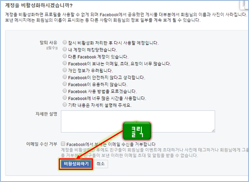
Task: Select '다른 Facebook 계정이 있습니다' option
Action: 65,56
